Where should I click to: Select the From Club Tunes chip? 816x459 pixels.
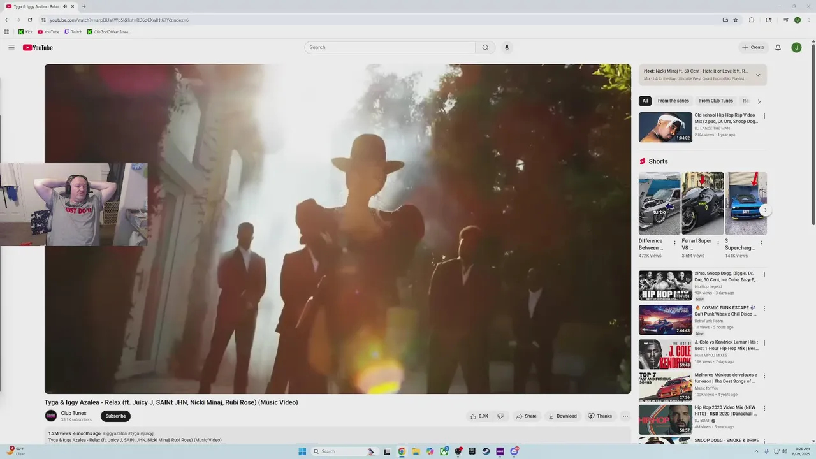point(716,101)
